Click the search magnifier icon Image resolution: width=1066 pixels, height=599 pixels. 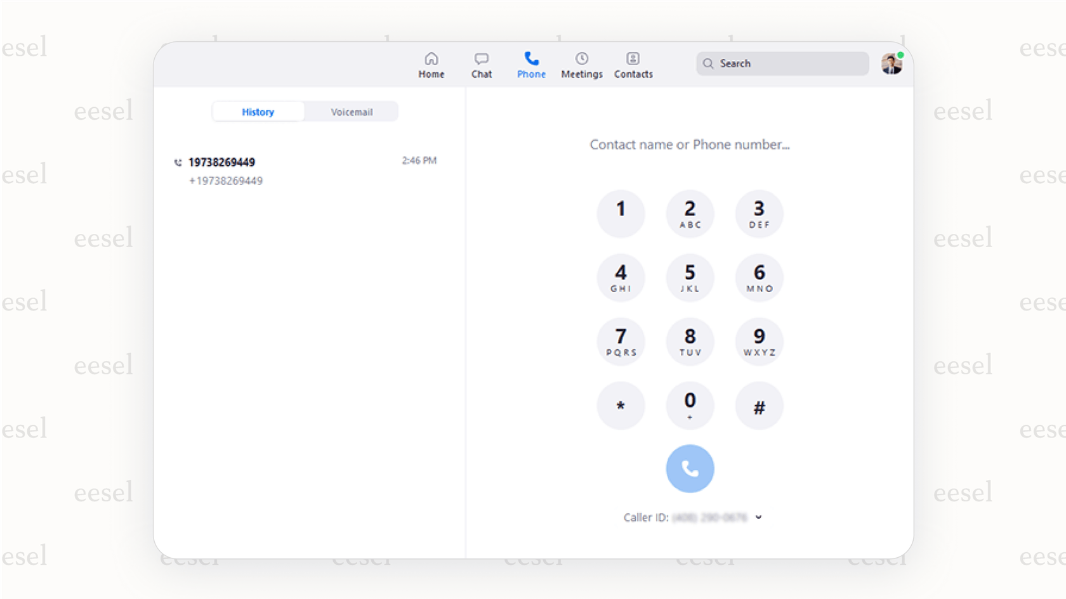click(x=709, y=63)
